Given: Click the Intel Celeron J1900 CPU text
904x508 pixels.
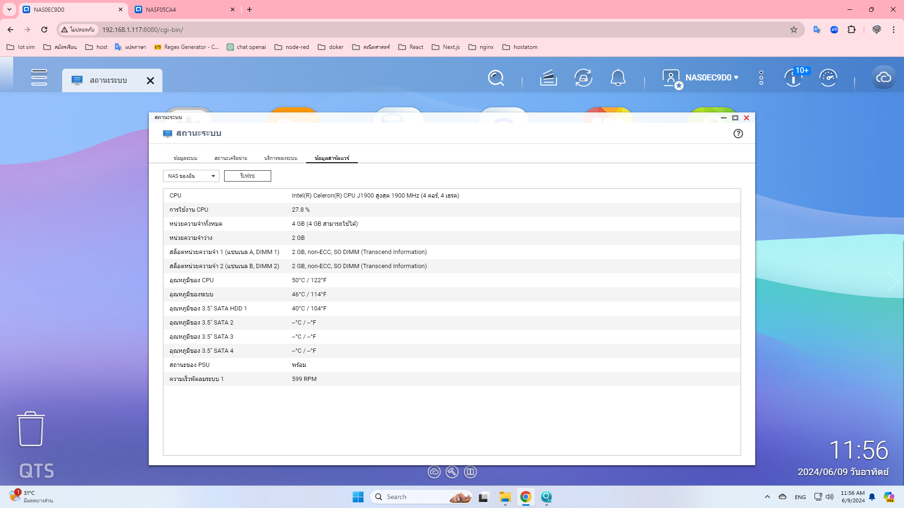Looking at the screenshot, I should pyautogui.click(x=375, y=196).
